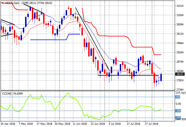Click the HSIfs Daily chart title text
Screen dimensions: 186x127
[12, 3]
